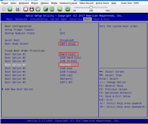148x124 pixels.
Task: Open the soft keyboard icon
Action: (x=52, y=9)
